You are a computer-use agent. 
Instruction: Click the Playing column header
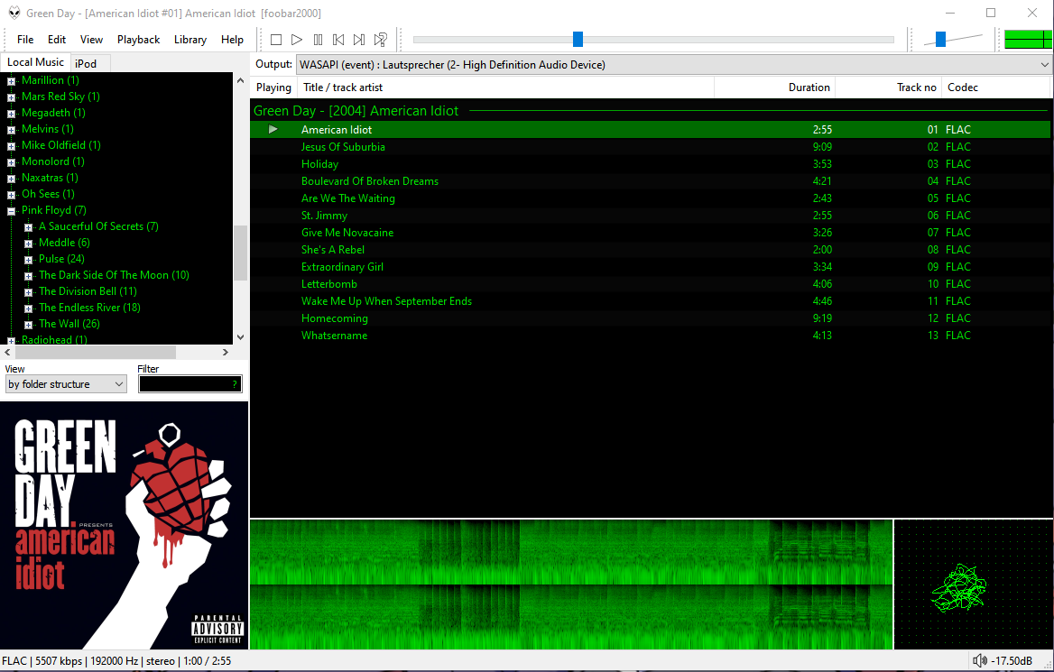pos(273,87)
